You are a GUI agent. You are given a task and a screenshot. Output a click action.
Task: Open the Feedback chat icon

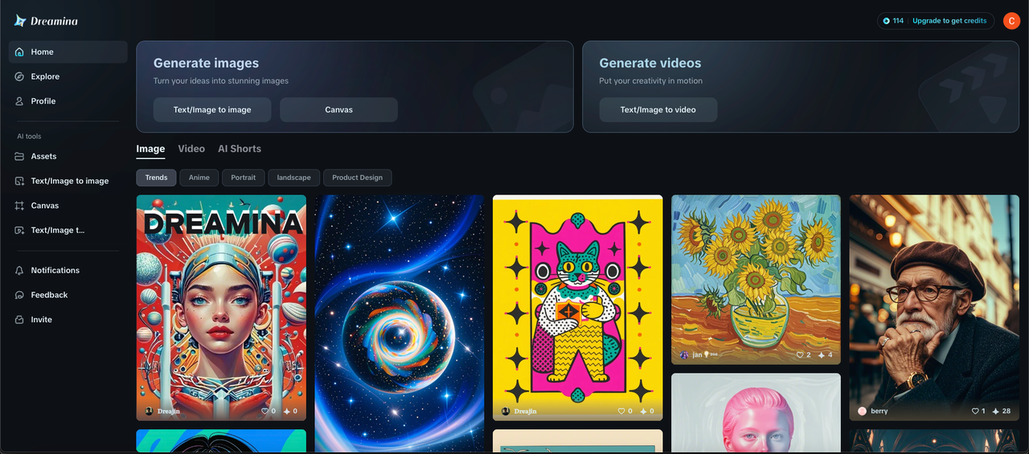19,295
